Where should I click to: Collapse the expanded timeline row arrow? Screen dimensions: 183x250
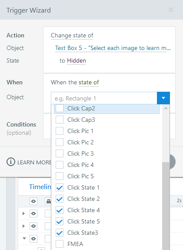(24, 239)
